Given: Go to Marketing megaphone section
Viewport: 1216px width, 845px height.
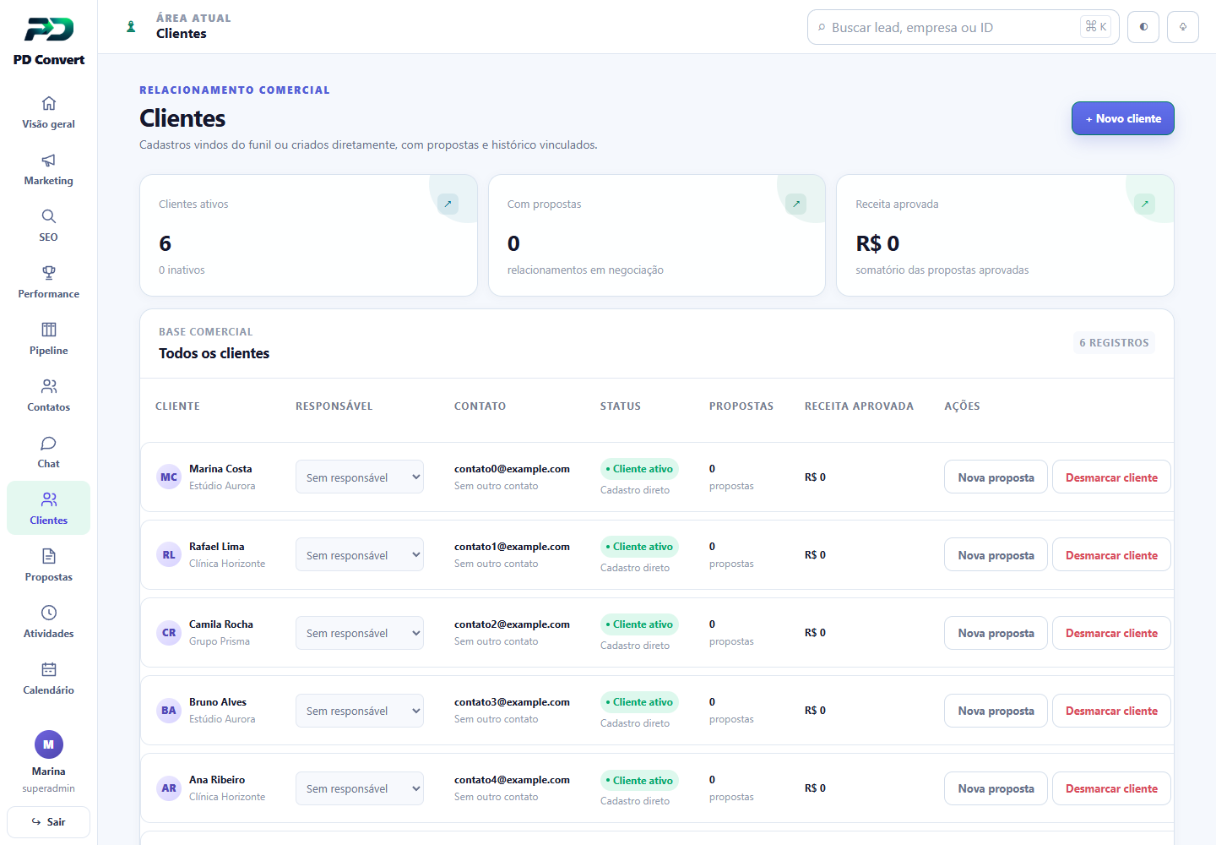Looking at the screenshot, I should pyautogui.click(x=49, y=169).
